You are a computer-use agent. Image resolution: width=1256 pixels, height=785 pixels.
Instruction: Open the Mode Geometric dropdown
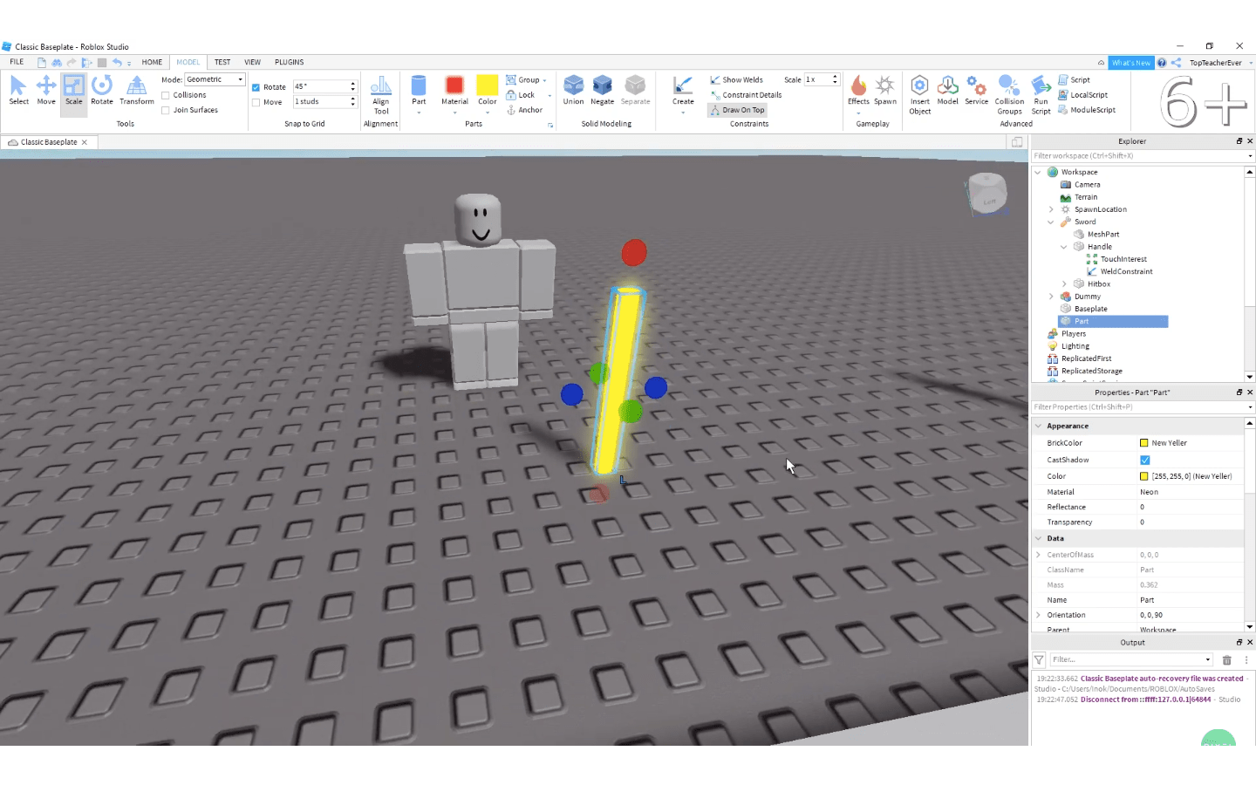pos(215,79)
